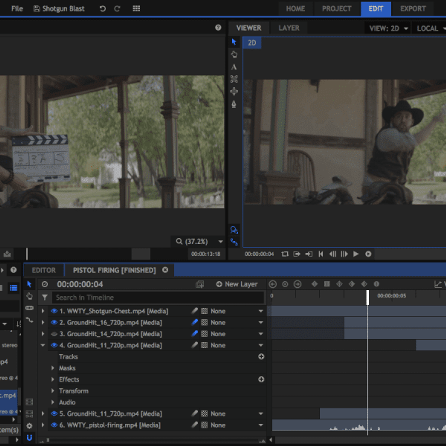Open the workspaces grid icon
Viewport: 446px width, 446px height.
pos(136,9)
